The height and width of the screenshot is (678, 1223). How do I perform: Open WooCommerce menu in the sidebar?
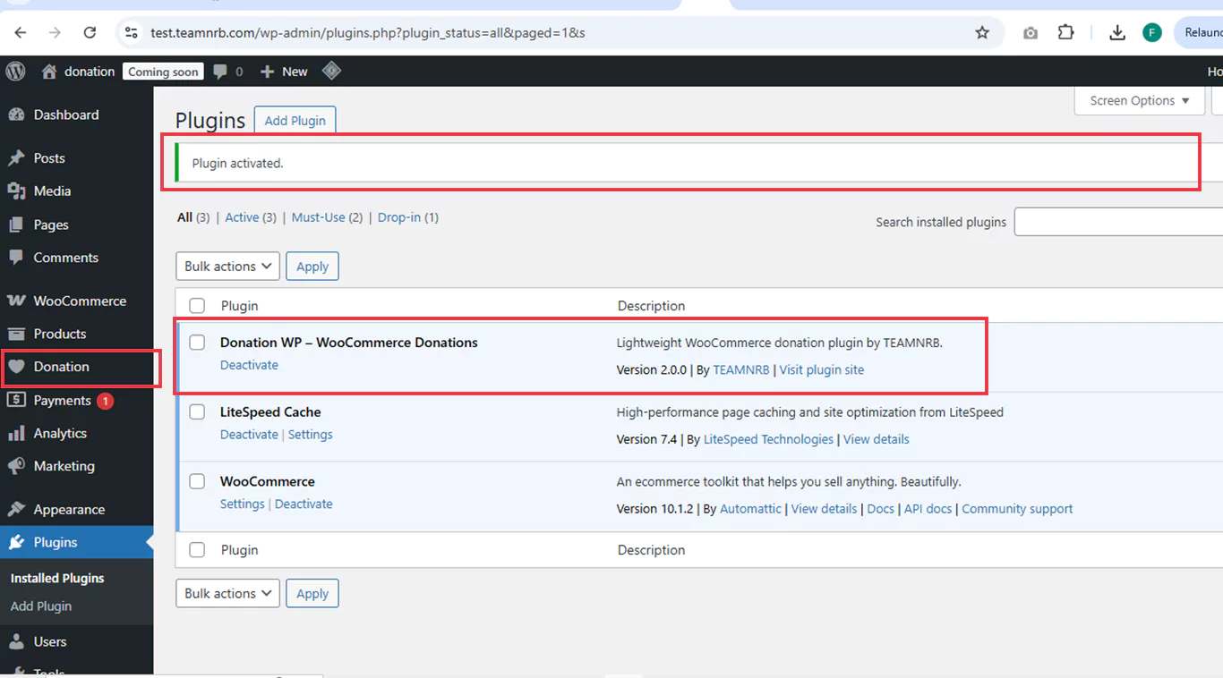(x=79, y=301)
